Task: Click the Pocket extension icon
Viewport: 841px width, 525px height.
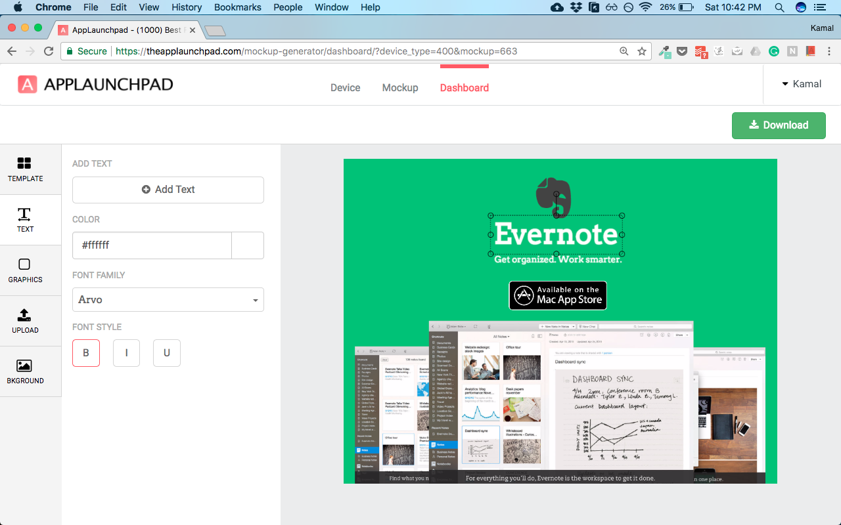Action: coord(683,51)
